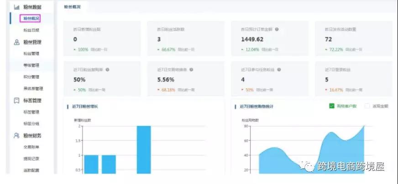Click help icon beside 近7日参与任务粉丝
The image size is (398, 184).
pyautogui.click(x=278, y=70)
